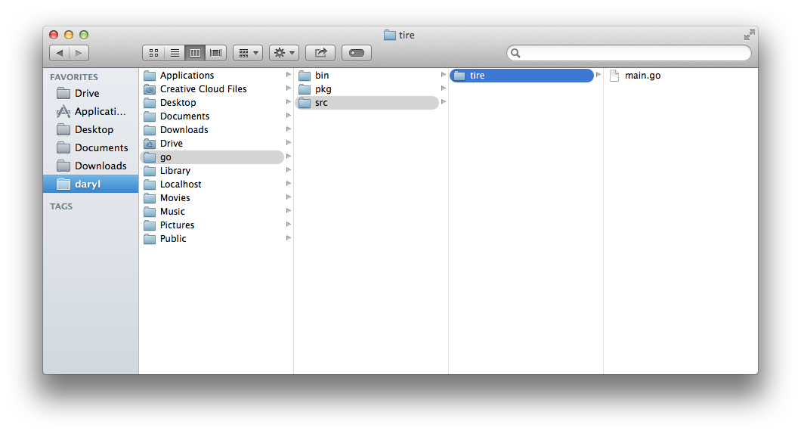Expand Creative Cloud Files with its arrow

coord(288,88)
